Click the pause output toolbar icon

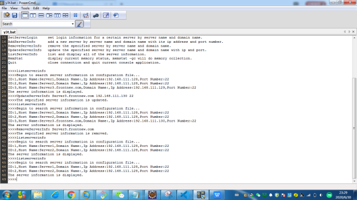coord(75,15)
